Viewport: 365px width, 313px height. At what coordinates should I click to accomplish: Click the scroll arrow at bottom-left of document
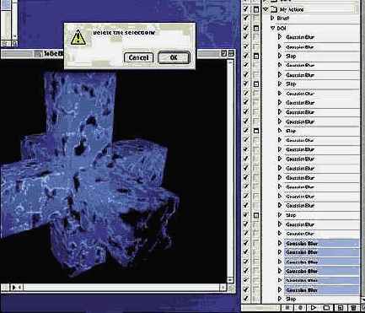(13, 288)
